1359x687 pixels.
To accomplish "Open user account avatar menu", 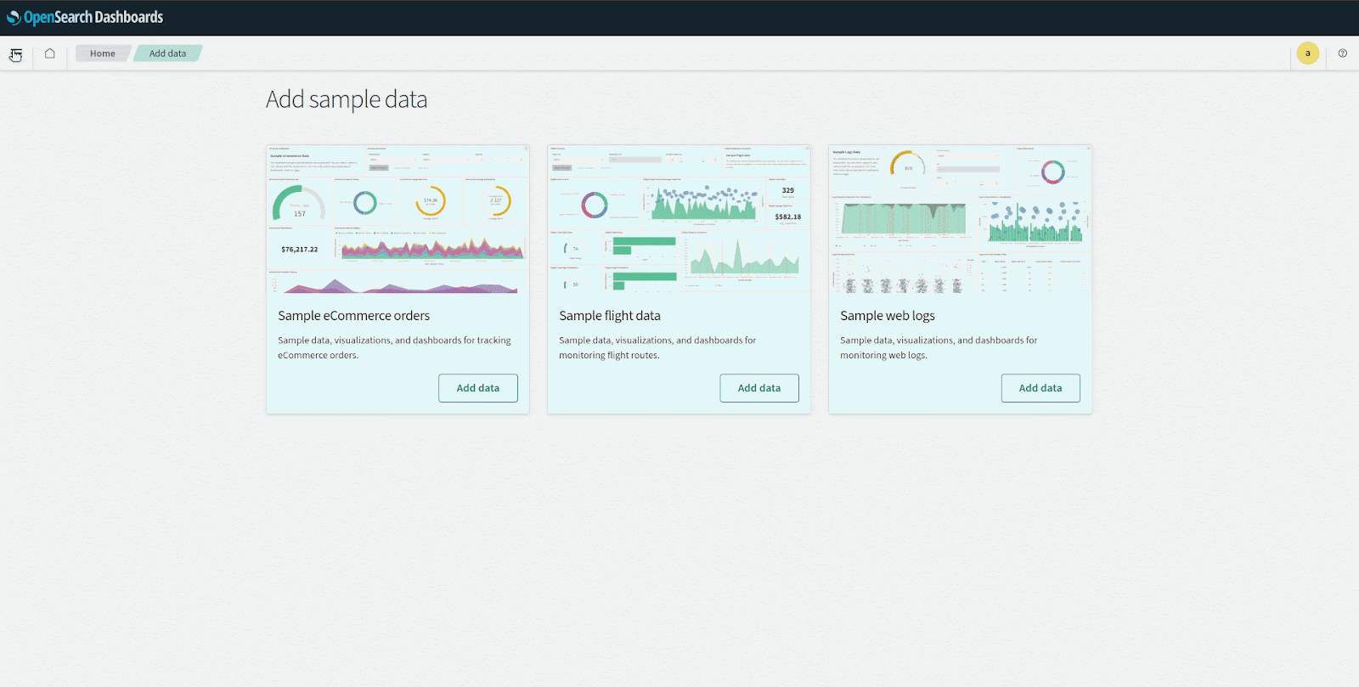I will [1308, 53].
